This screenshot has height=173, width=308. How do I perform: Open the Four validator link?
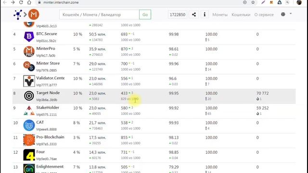point(40,152)
